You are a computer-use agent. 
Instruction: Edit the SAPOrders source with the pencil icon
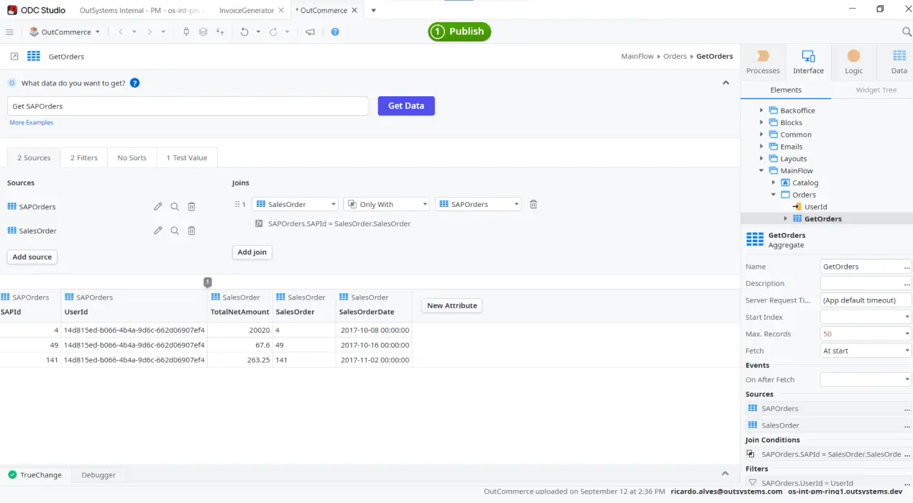158,206
